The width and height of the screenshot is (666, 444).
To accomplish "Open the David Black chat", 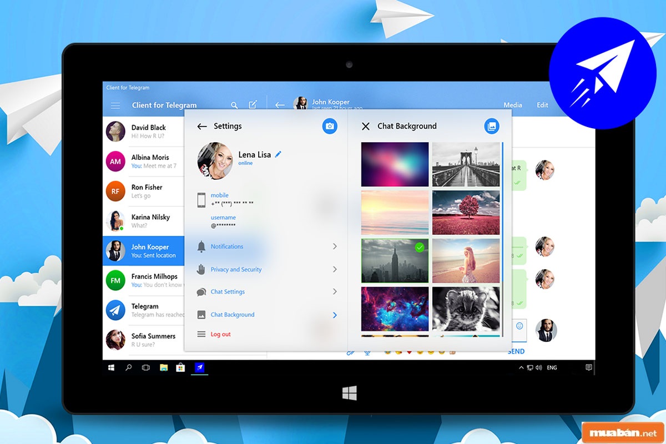I will (x=144, y=132).
